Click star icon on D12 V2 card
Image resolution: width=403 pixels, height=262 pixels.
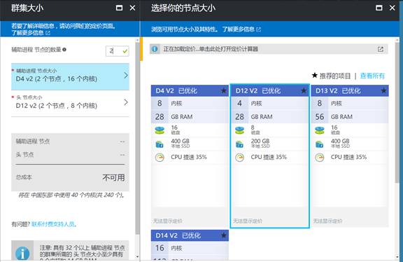304,90
